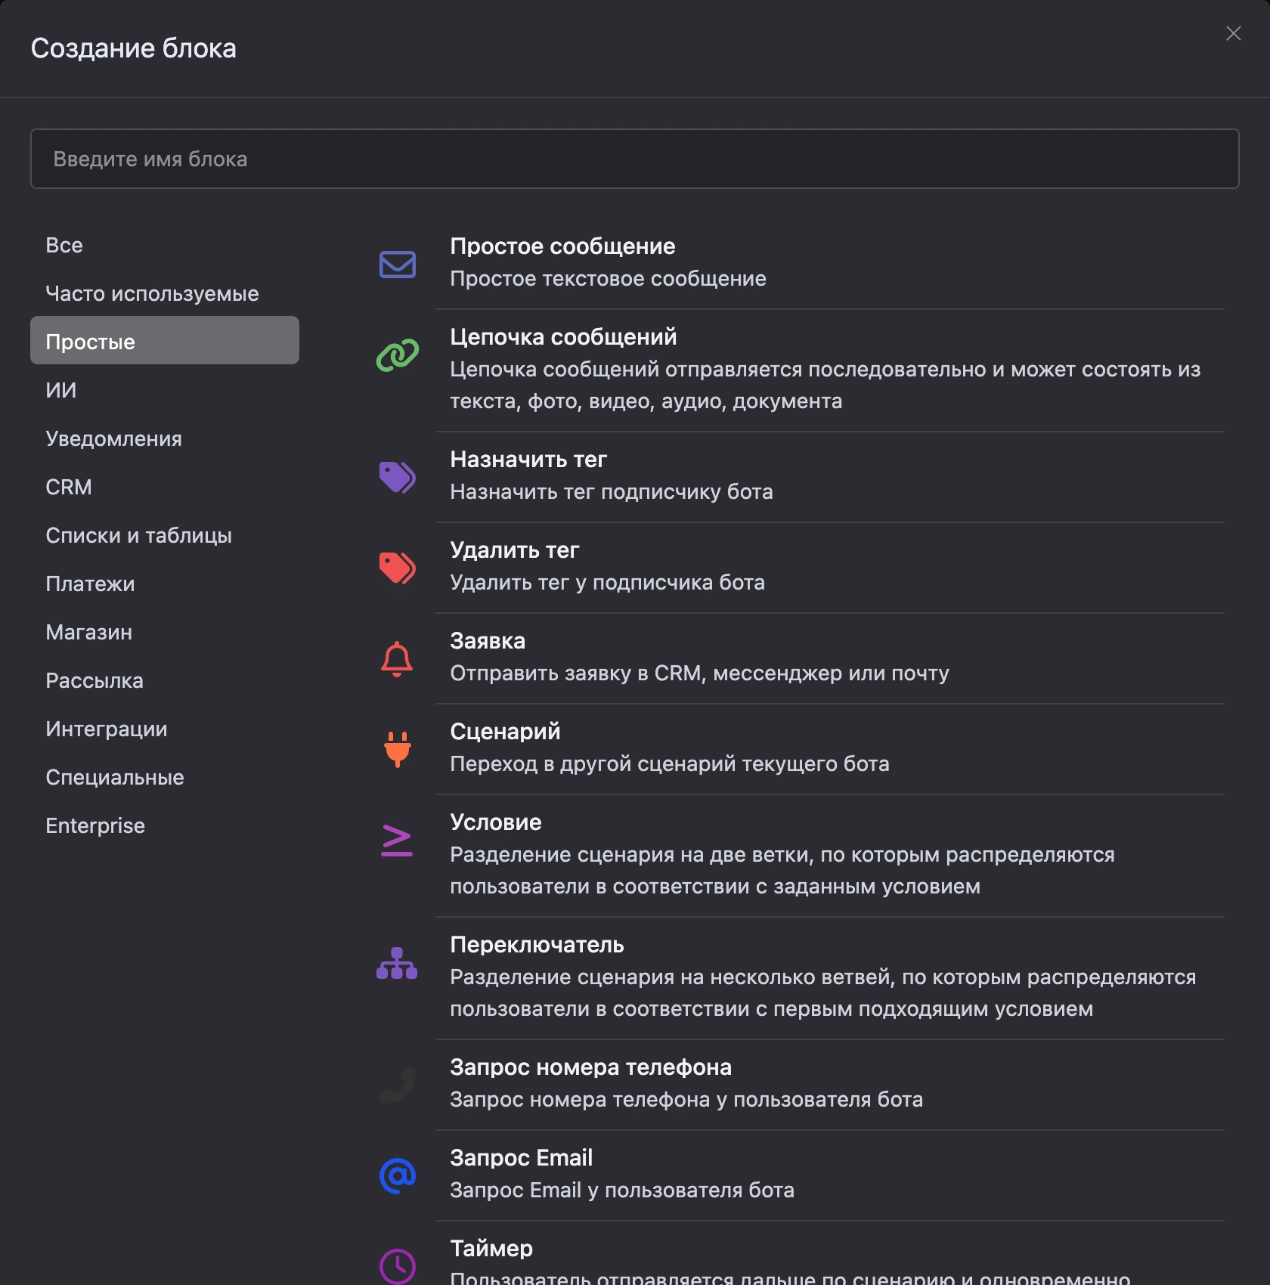Click the blue @ icon for Запрос Email
Screen dimensions: 1270x1285
coord(397,1175)
